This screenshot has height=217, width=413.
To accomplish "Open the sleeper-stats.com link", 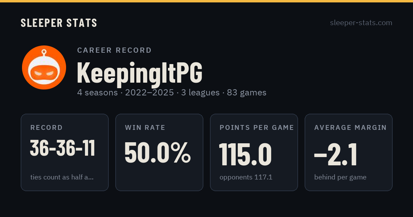I will 361,23.
